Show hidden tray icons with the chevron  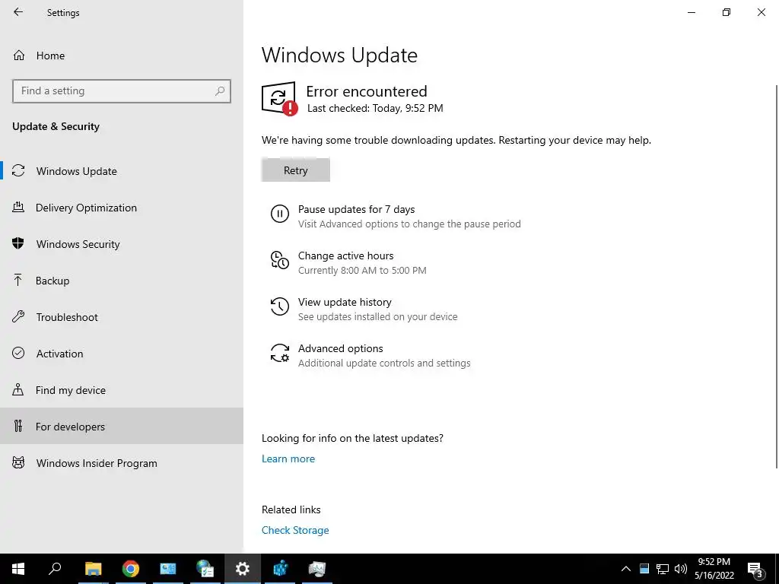coord(626,569)
